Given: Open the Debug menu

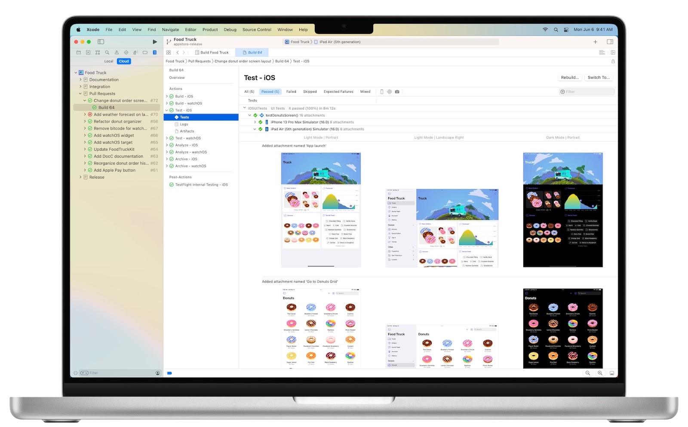Looking at the screenshot, I should 230,30.
